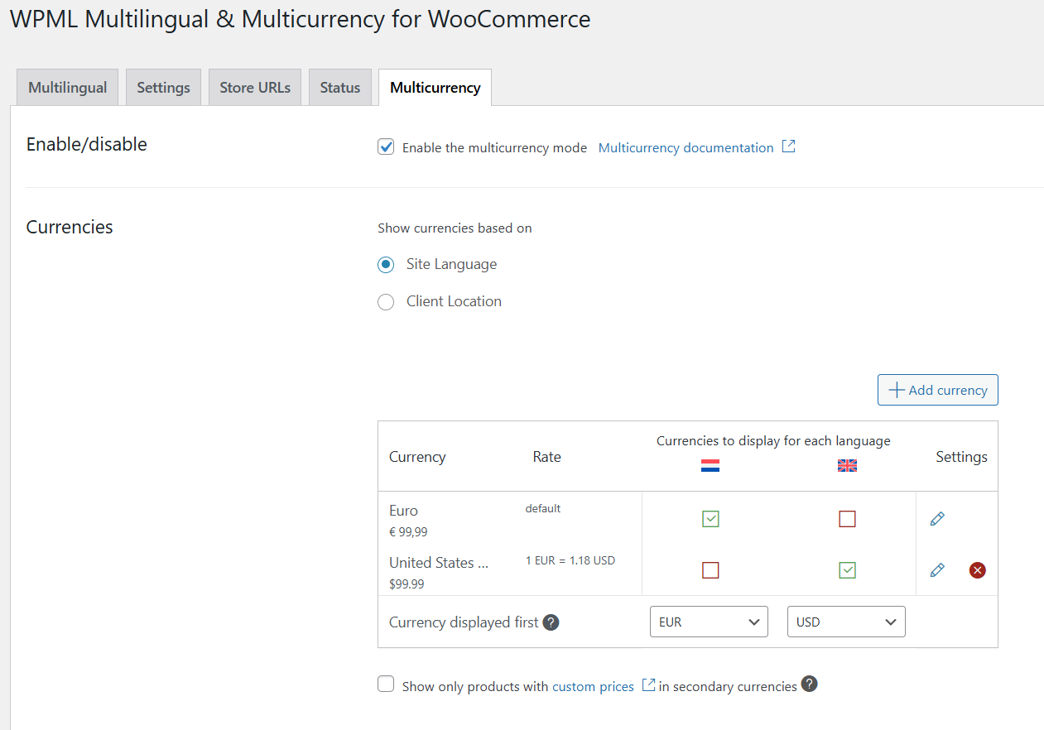
Task: Click external link icon after Multicurrency documentation
Action: pyautogui.click(x=789, y=146)
